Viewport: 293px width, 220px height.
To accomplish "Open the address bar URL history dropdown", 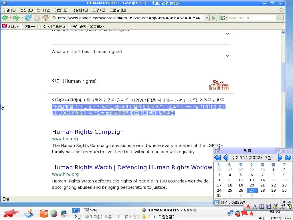I will (x=207, y=18).
